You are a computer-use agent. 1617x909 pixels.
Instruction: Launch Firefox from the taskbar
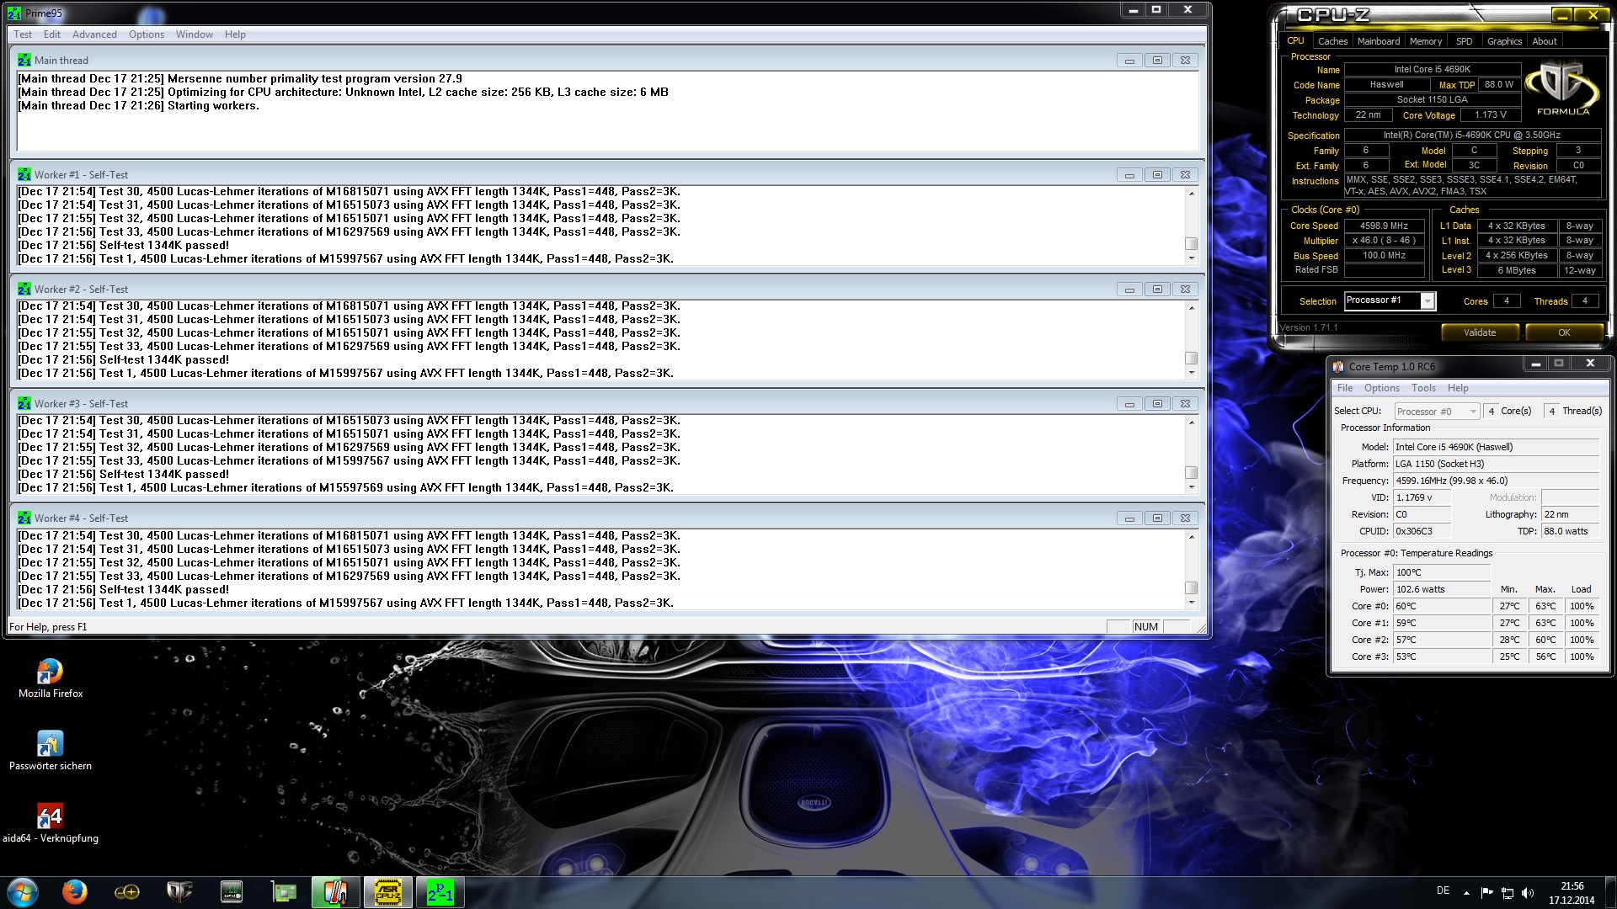click(75, 892)
